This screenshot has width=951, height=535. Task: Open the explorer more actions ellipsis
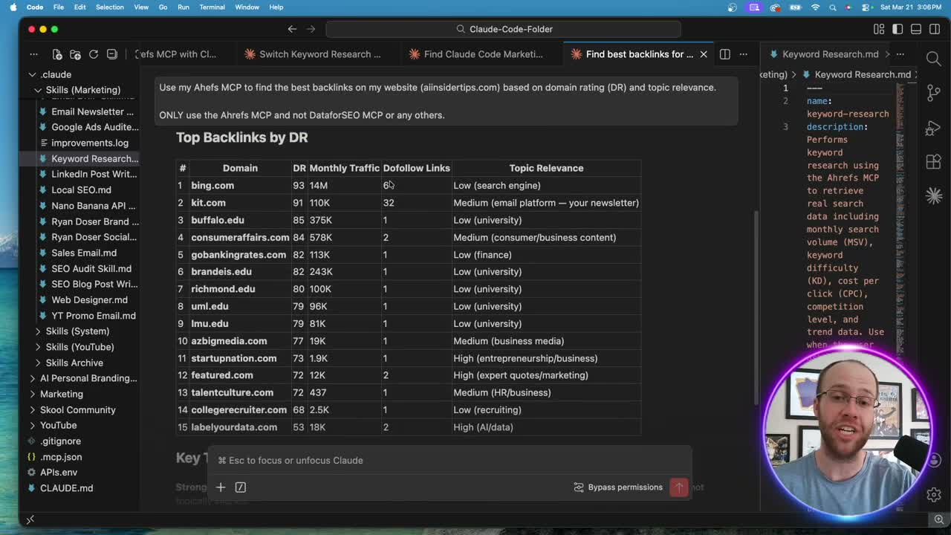(33, 54)
